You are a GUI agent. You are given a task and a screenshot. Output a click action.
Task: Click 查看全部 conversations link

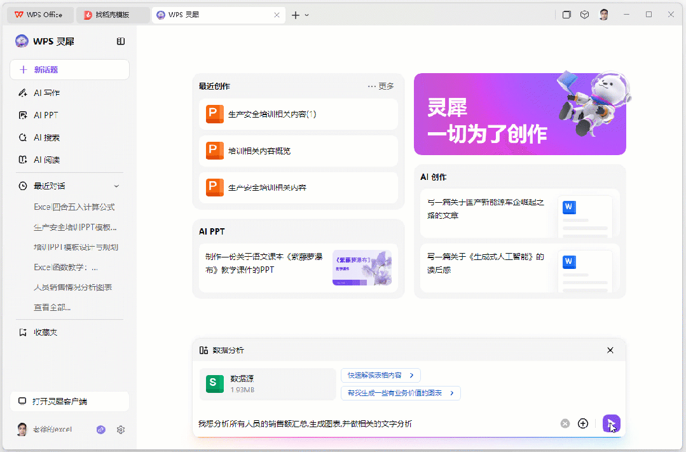click(x=52, y=308)
